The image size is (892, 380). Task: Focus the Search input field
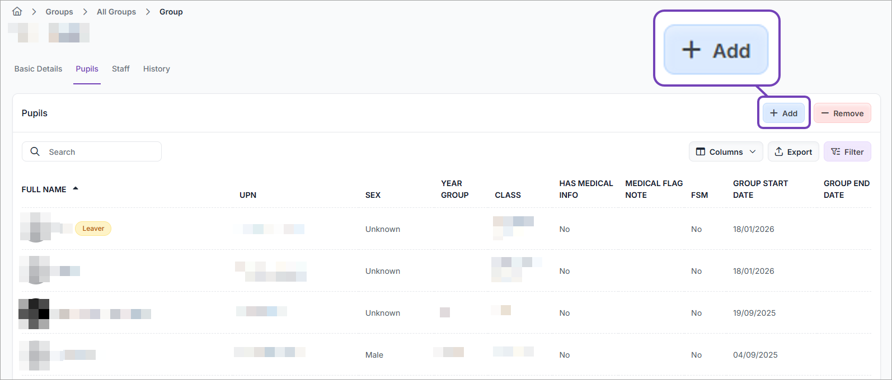pos(101,151)
